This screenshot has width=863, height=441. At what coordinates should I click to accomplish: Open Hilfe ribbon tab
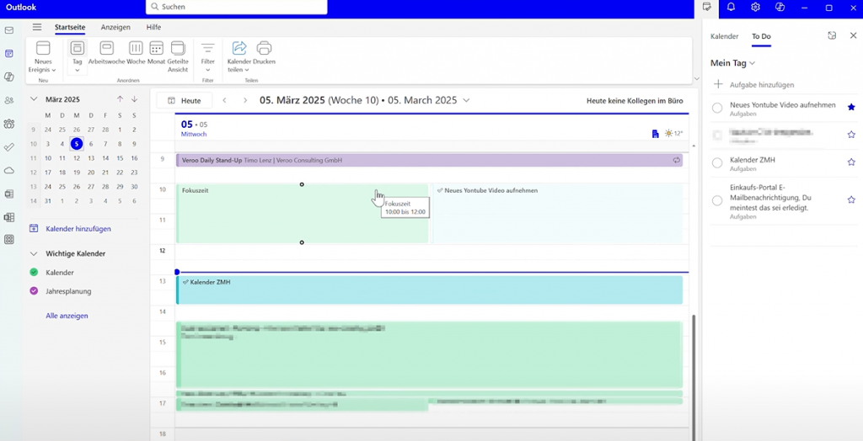tap(153, 27)
